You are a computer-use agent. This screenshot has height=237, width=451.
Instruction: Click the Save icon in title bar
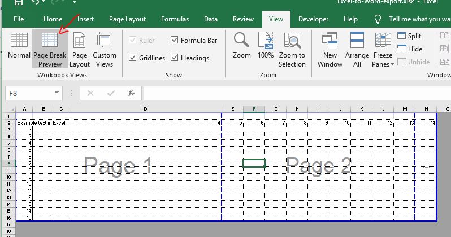pos(19,2)
